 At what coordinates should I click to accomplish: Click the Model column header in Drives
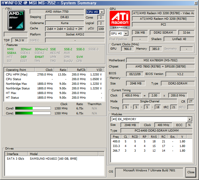coord(63,154)
